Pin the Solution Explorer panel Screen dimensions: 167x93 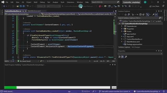coord(159,11)
